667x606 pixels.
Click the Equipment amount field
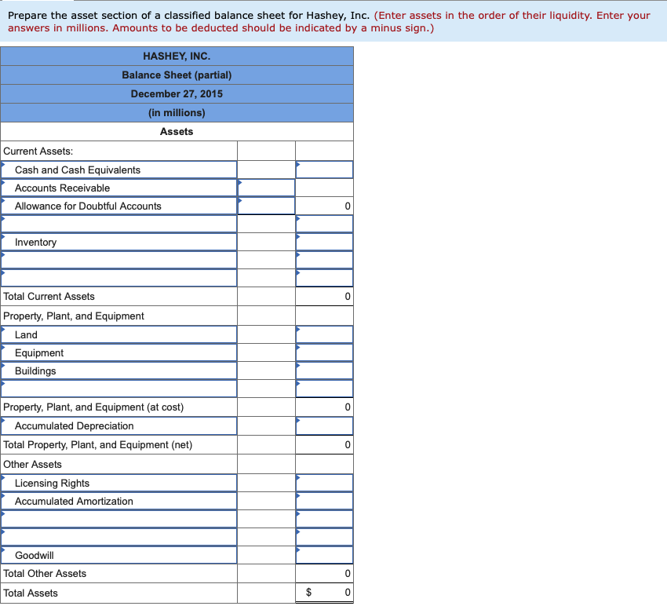pyautogui.click(x=324, y=352)
